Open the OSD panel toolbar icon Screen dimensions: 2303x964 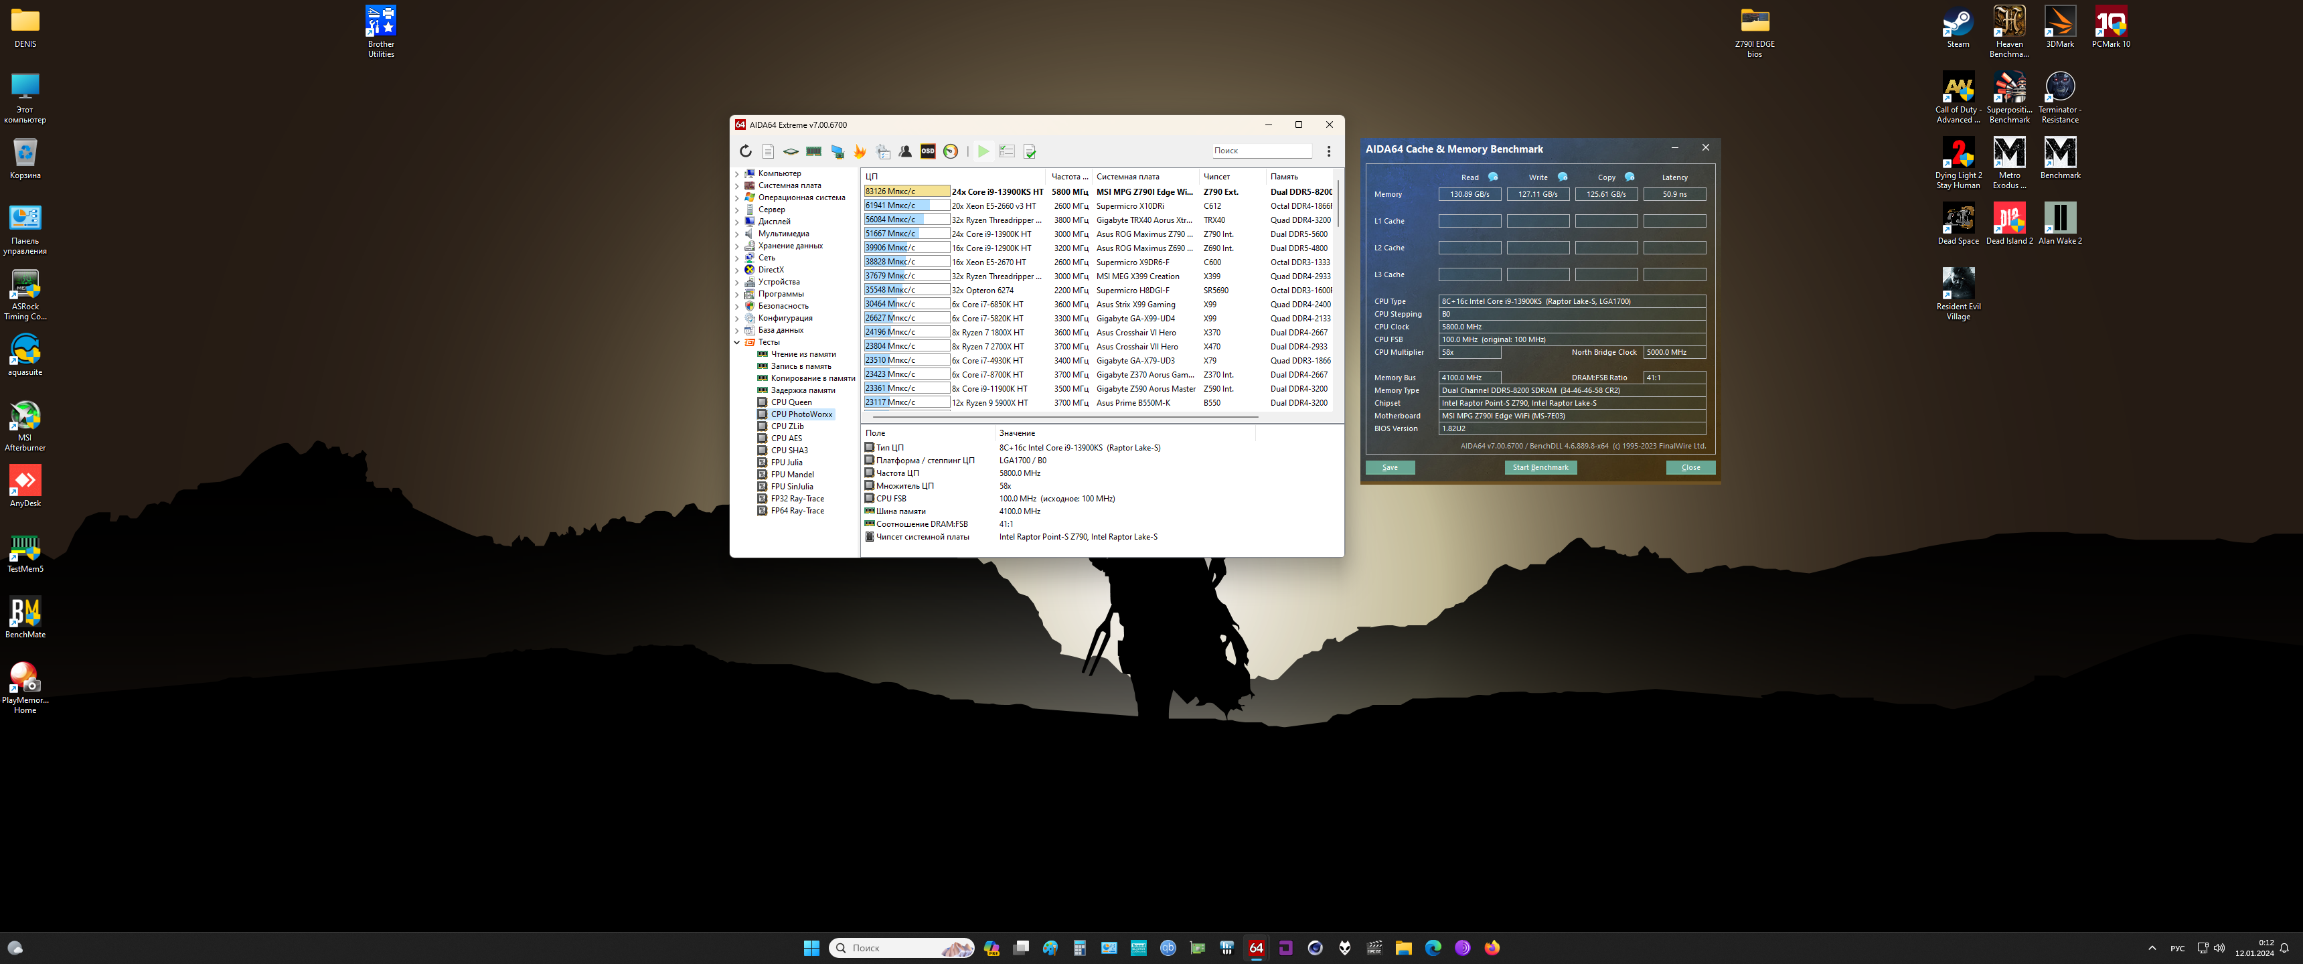click(x=928, y=151)
